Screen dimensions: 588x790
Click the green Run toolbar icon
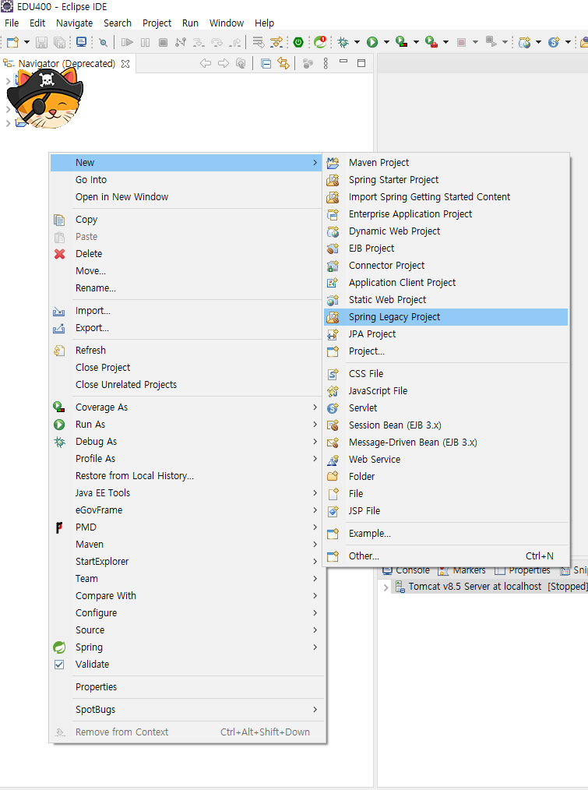pyautogui.click(x=372, y=42)
